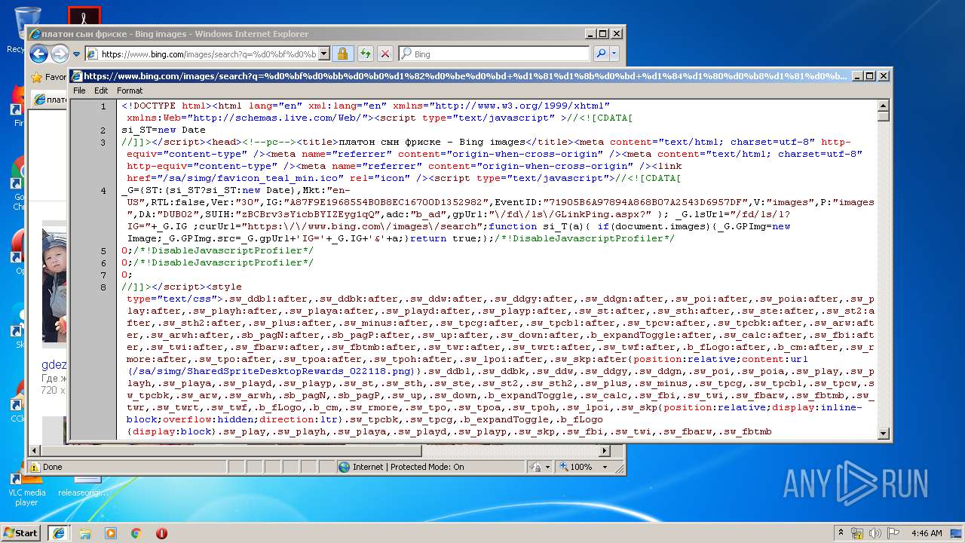Click the 4:46 AM clock

(x=927, y=532)
